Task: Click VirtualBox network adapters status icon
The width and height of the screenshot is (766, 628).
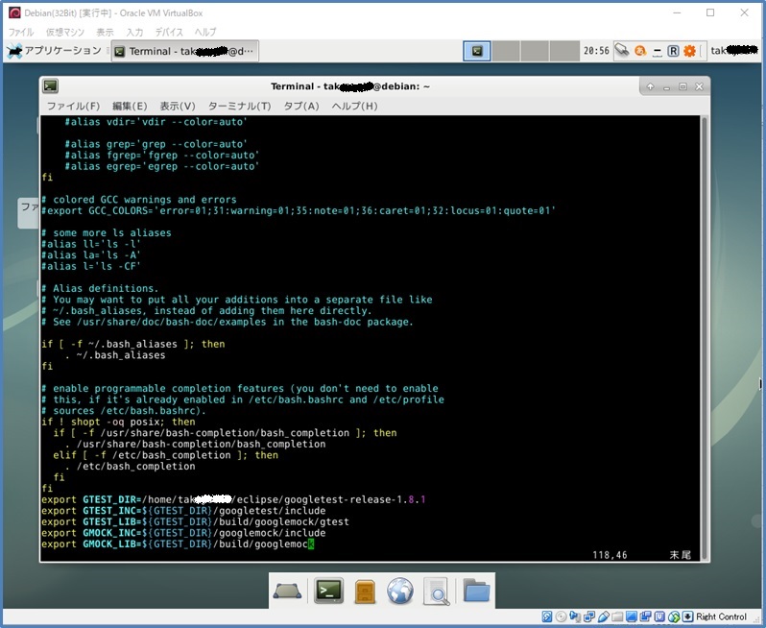Action: pos(589,616)
